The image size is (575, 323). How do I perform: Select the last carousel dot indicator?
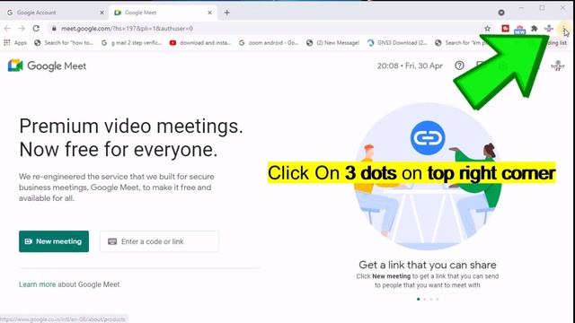(x=438, y=299)
